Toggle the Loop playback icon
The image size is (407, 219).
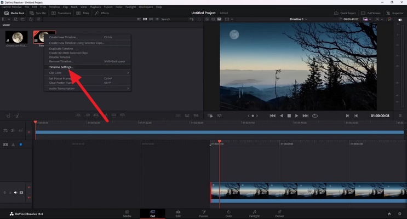tap(315, 116)
